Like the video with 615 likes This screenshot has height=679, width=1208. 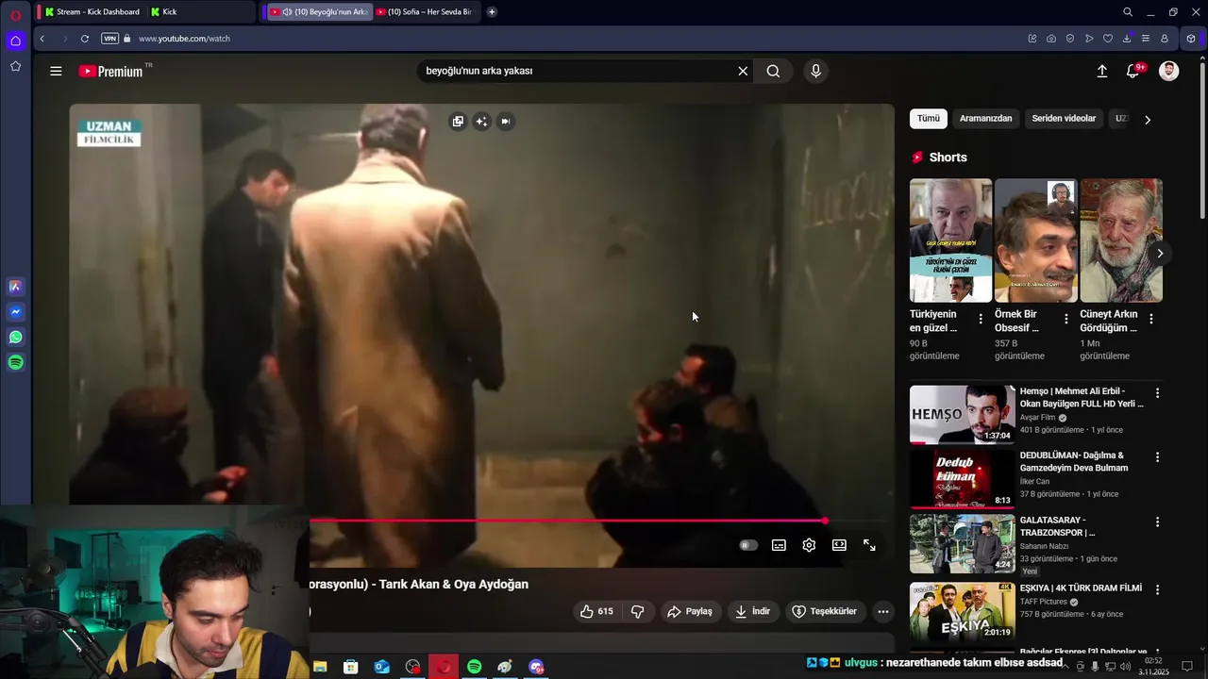[596, 611]
